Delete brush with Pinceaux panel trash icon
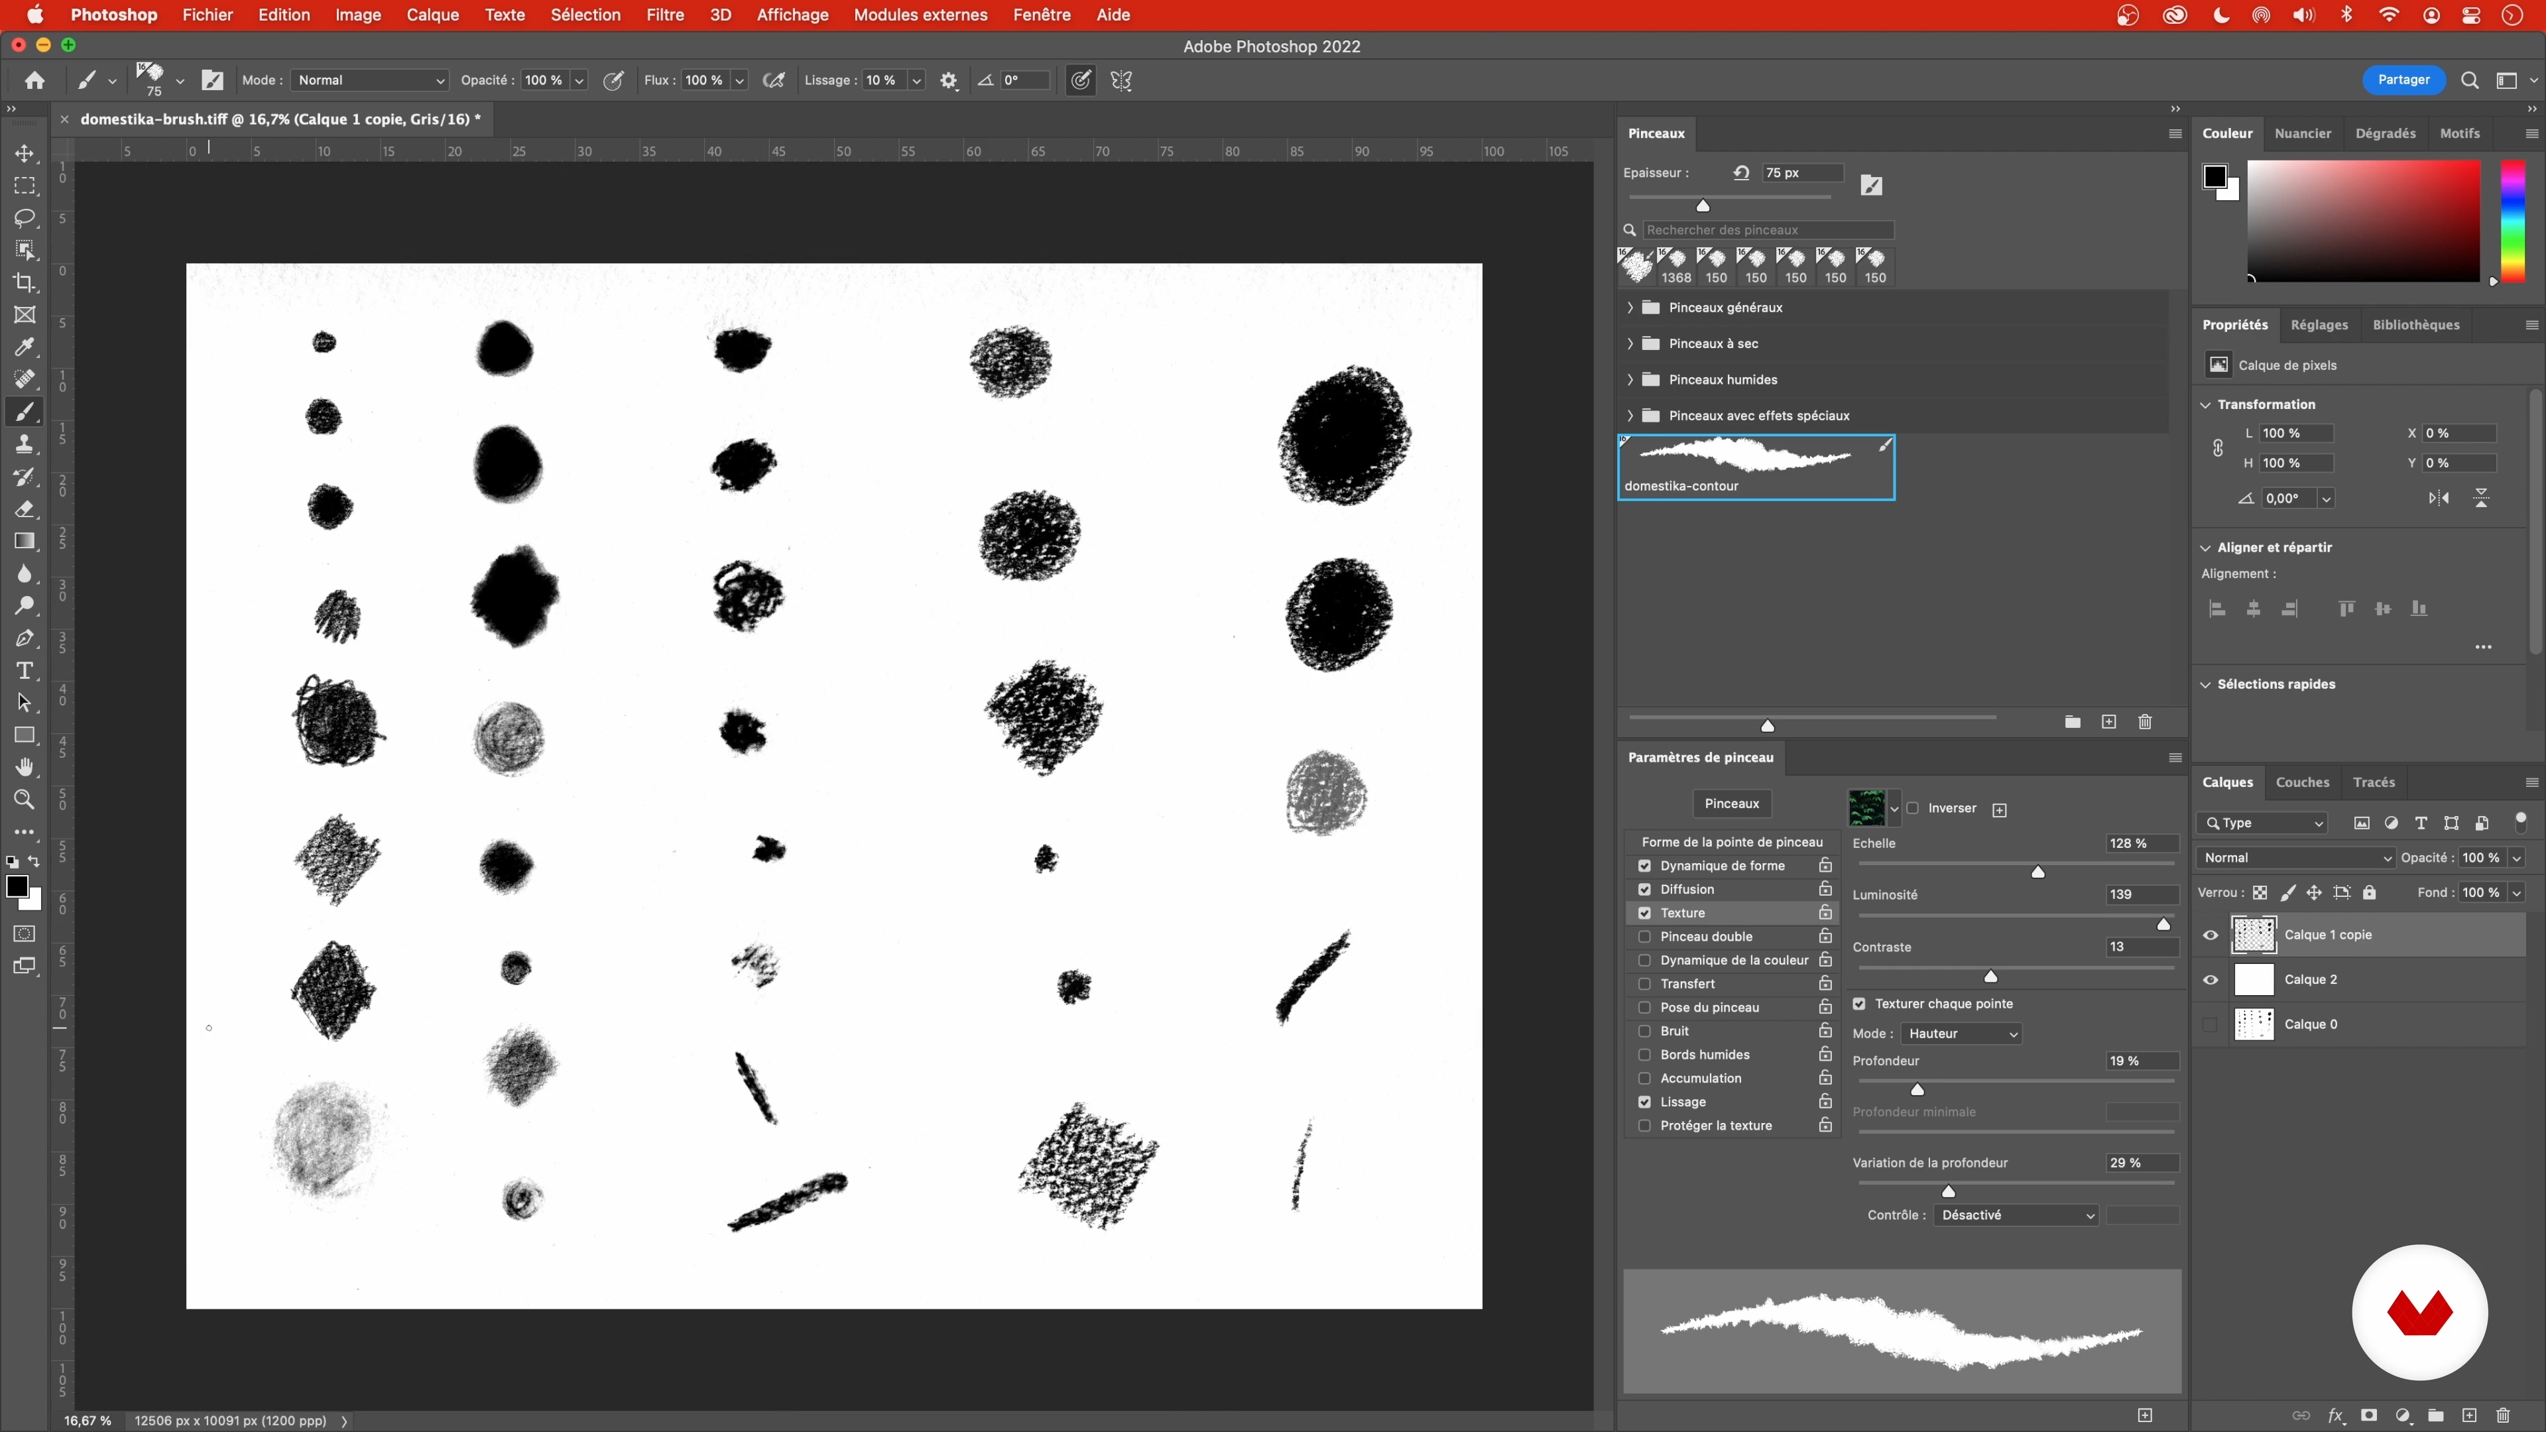The height and width of the screenshot is (1432, 2546). click(2145, 723)
